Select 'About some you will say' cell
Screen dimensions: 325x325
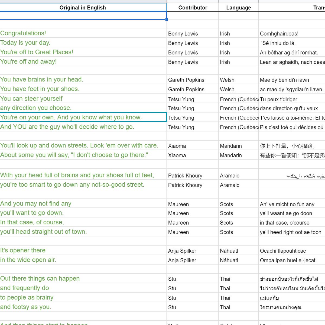point(83,155)
